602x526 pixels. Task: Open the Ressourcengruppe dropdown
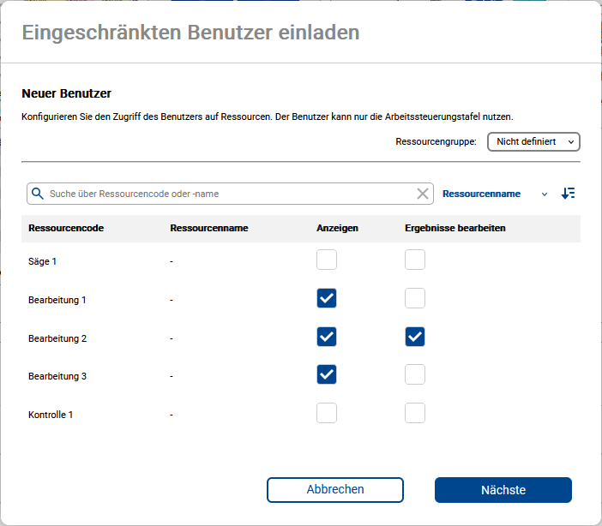click(533, 141)
